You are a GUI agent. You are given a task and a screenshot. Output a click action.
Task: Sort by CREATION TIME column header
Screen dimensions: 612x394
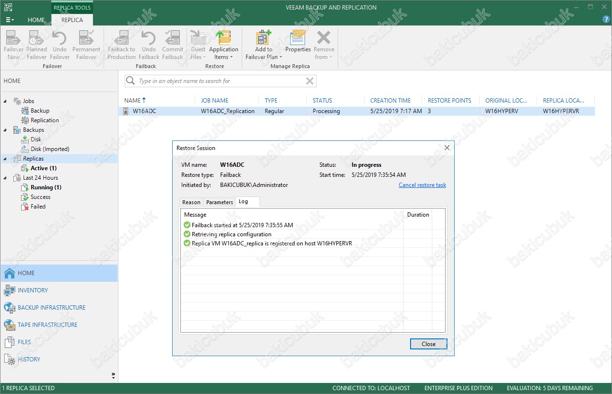pos(390,101)
